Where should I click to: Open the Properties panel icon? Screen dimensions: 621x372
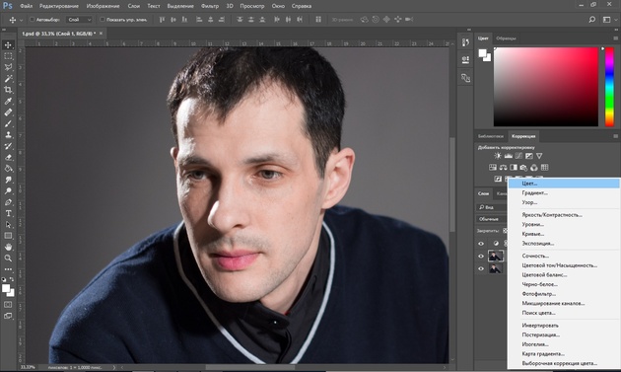pyautogui.click(x=465, y=60)
